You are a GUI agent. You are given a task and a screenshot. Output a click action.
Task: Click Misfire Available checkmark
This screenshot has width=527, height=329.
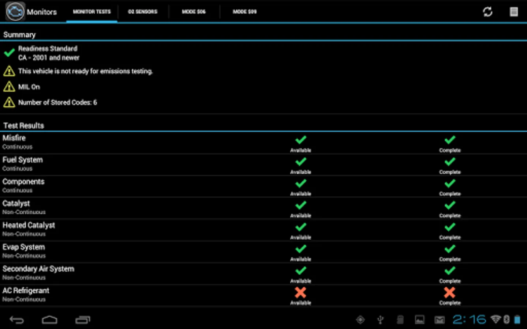click(x=301, y=140)
